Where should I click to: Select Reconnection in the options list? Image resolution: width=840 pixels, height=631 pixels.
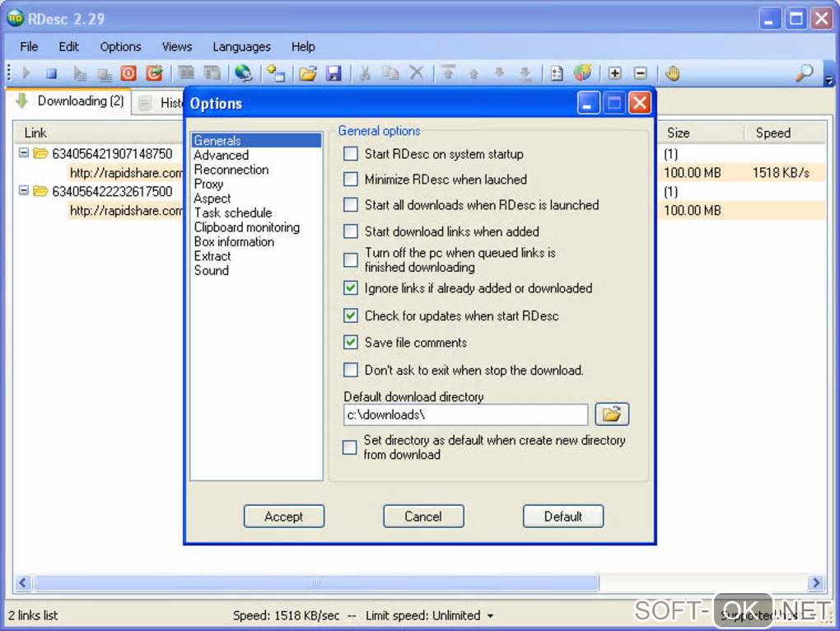tap(231, 169)
